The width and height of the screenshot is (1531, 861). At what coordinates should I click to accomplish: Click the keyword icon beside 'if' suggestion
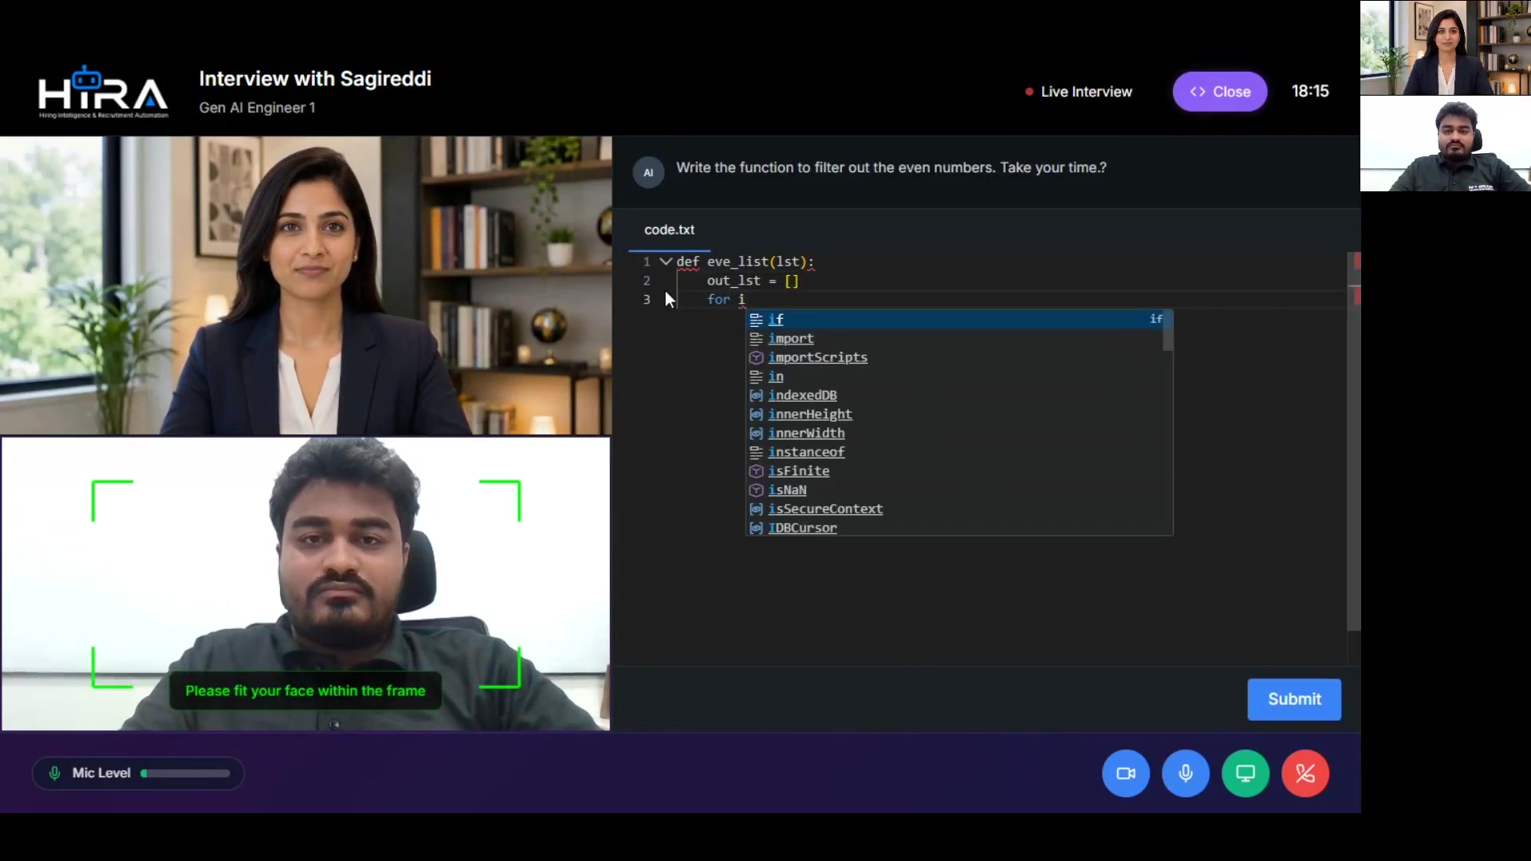[756, 319]
